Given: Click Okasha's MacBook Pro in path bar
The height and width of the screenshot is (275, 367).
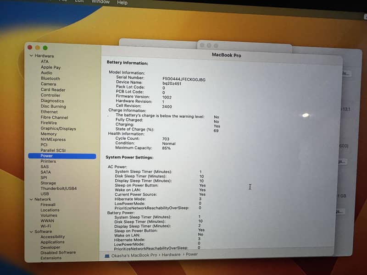Looking at the screenshot, I should pyautogui.click(x=133, y=254).
